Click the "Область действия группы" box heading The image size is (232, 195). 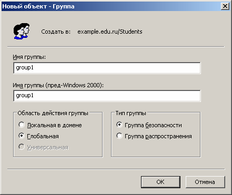tap(53, 113)
